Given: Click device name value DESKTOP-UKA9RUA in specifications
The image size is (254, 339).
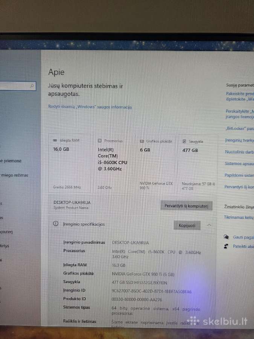Looking at the screenshot, I should 131,243.
